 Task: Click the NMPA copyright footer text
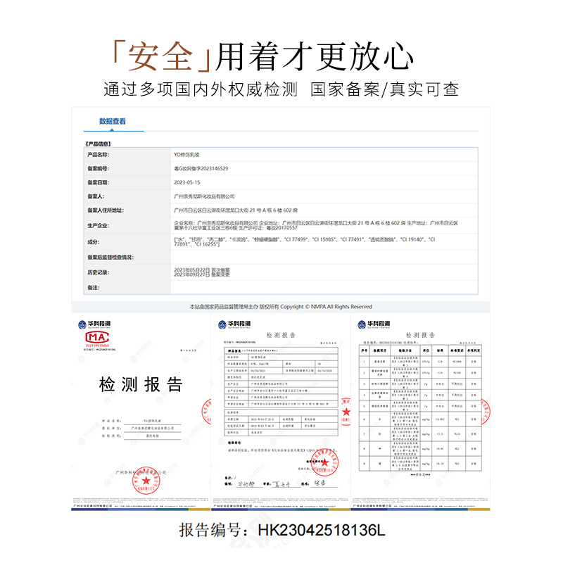pos(281,307)
